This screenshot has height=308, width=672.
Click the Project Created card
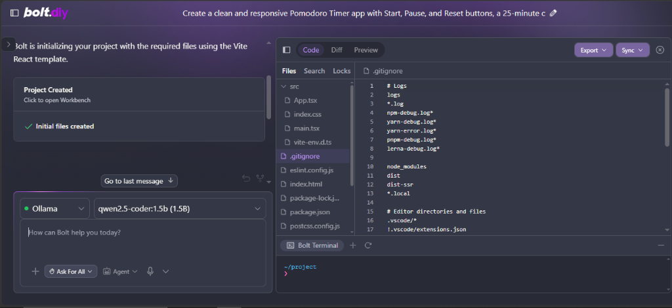click(139, 94)
